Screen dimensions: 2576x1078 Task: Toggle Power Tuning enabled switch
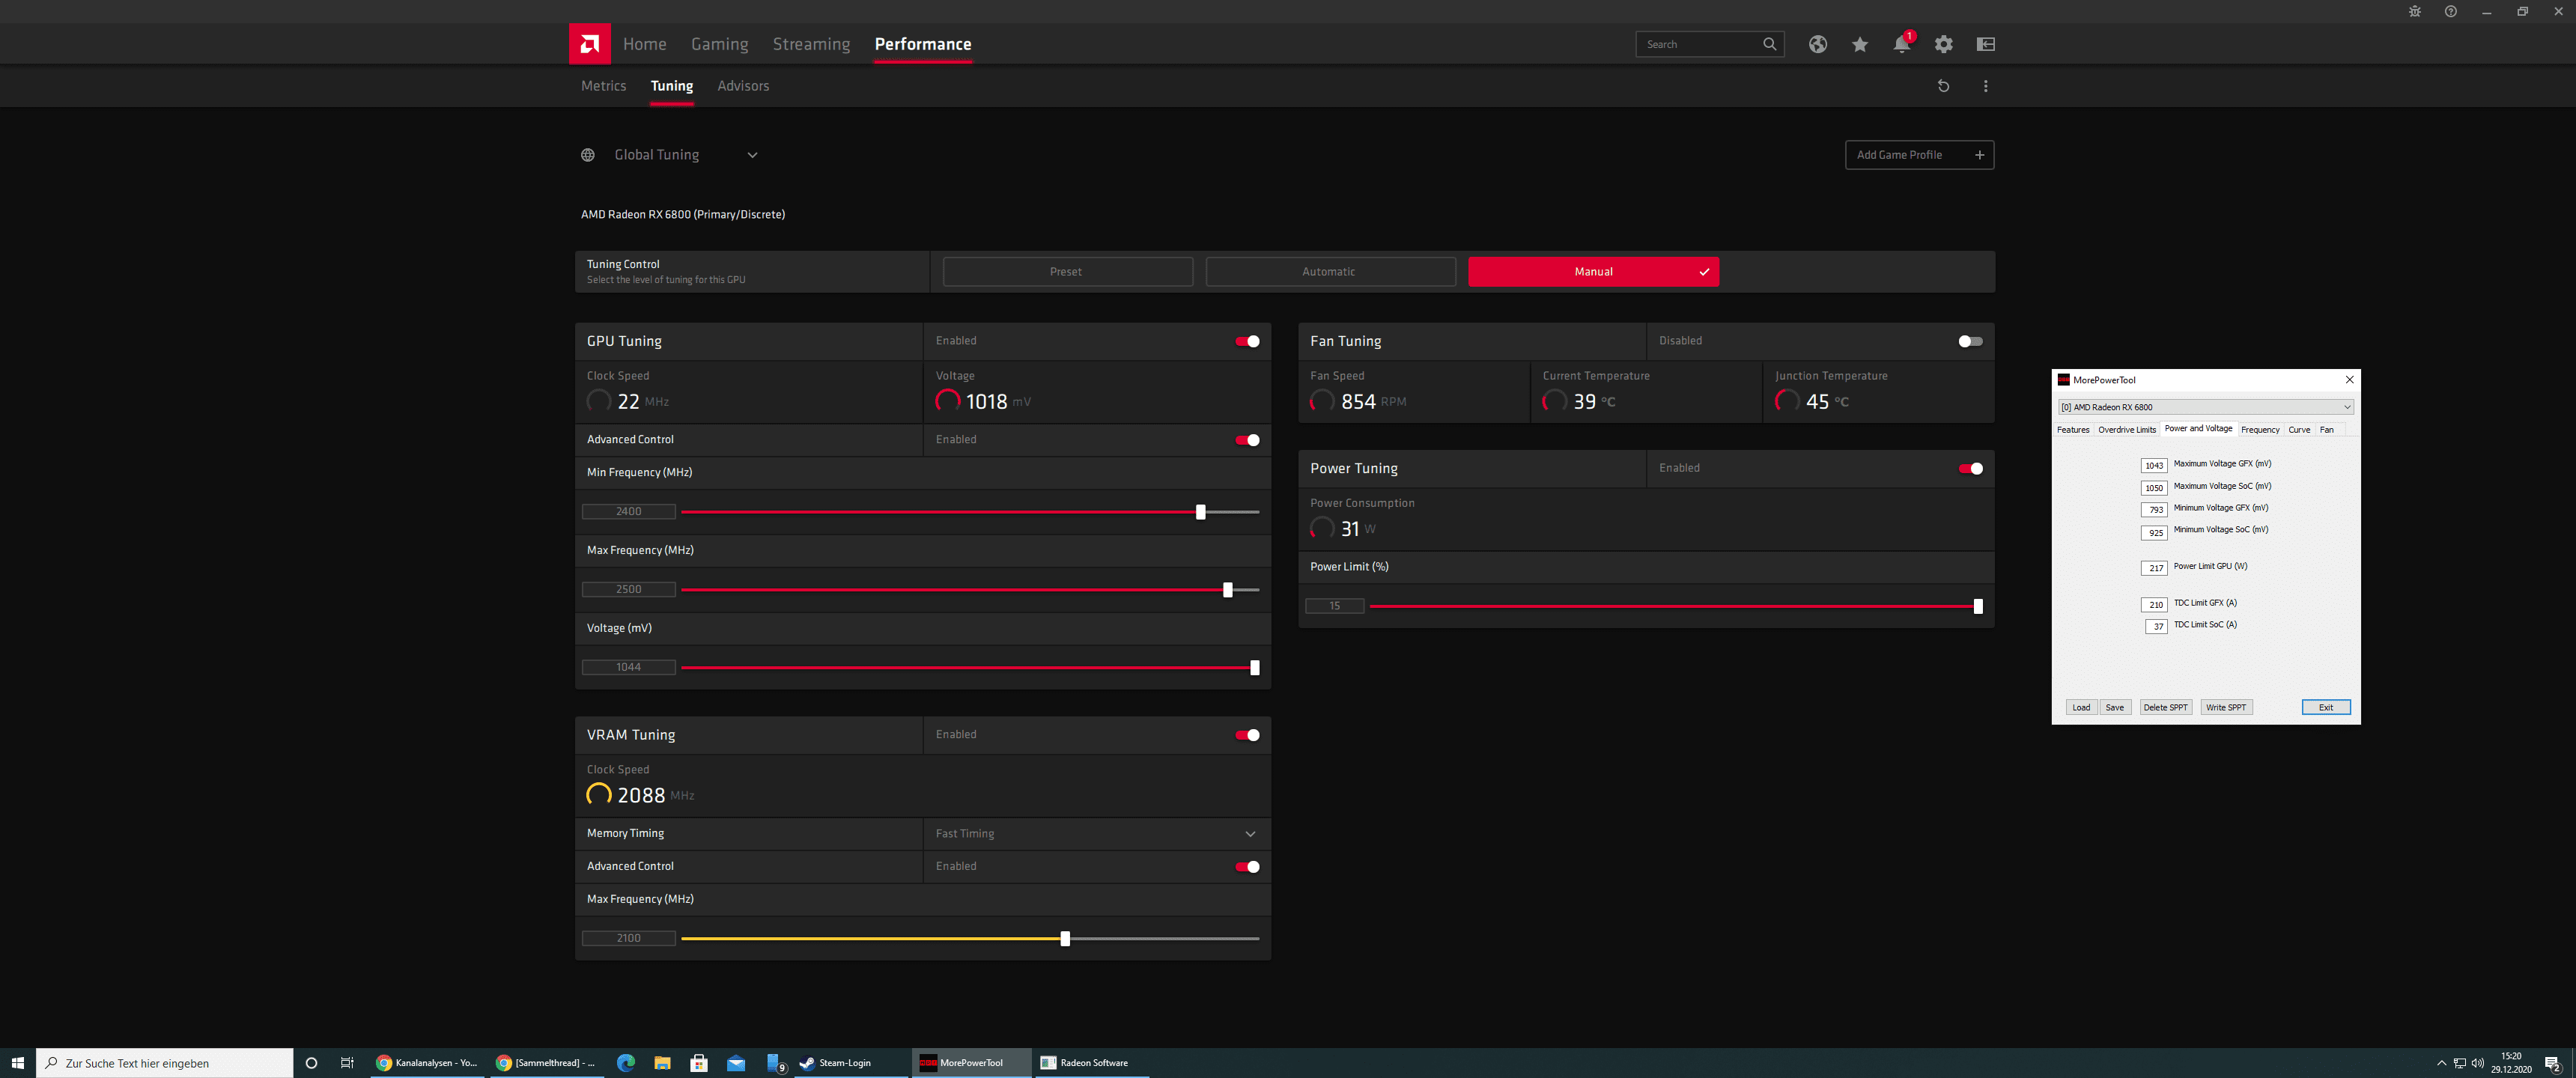tap(1970, 469)
